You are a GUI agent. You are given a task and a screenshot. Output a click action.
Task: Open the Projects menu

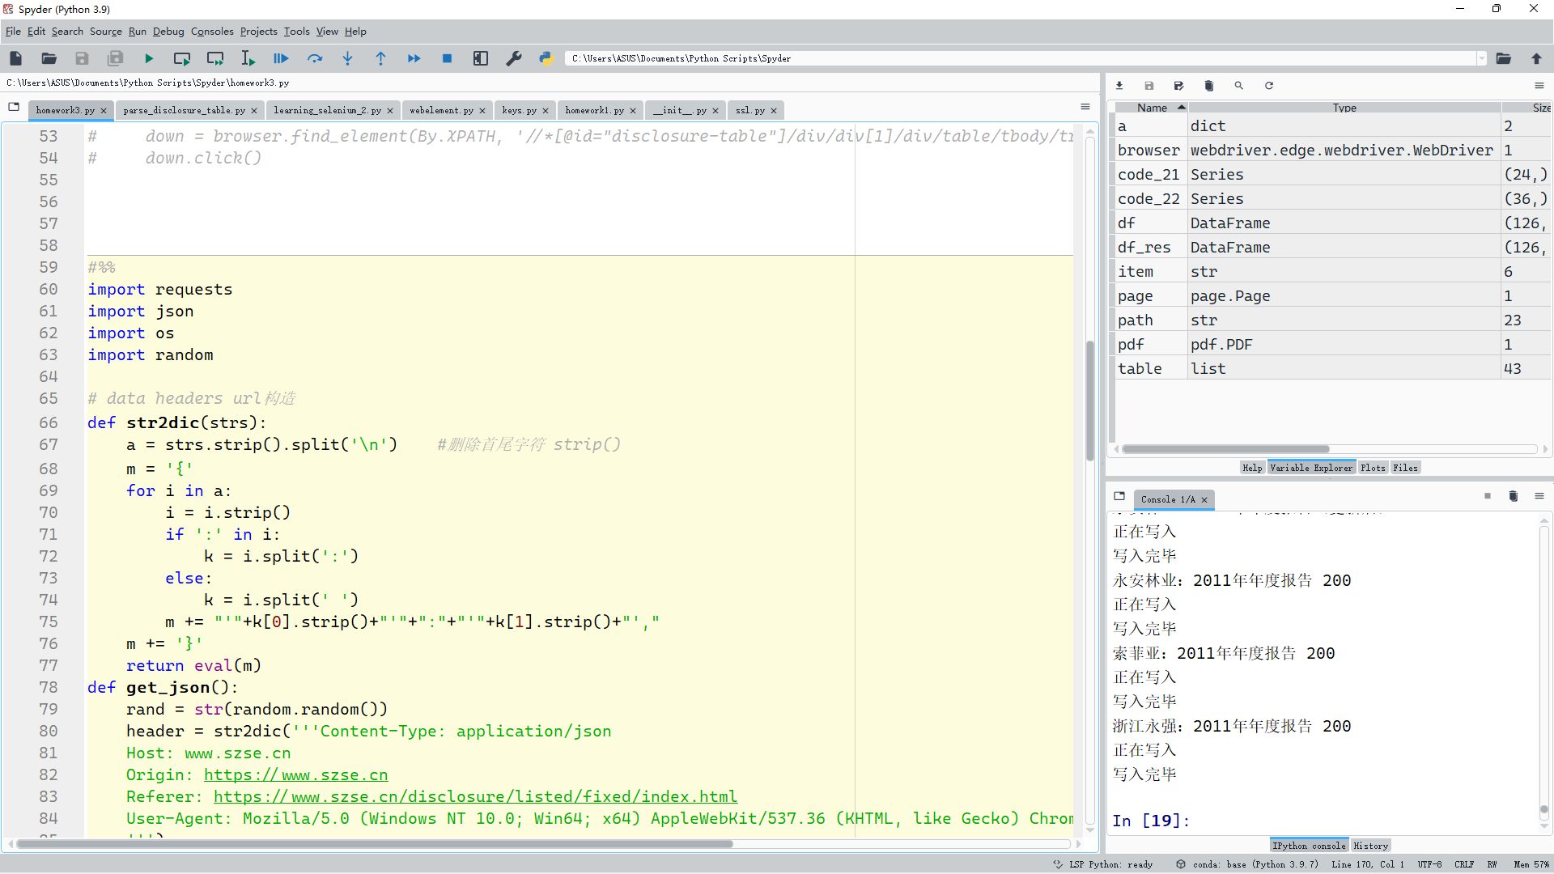[259, 32]
